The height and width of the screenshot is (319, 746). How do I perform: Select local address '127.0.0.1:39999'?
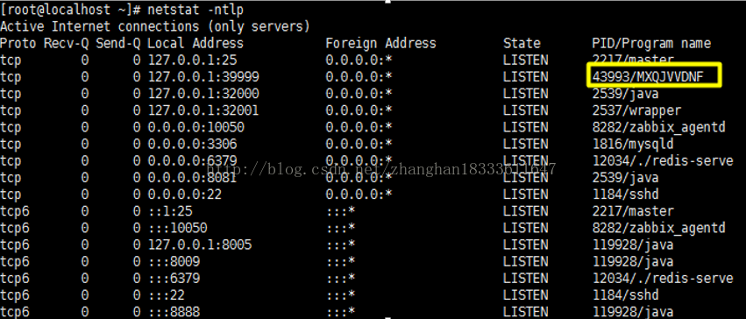203,76
